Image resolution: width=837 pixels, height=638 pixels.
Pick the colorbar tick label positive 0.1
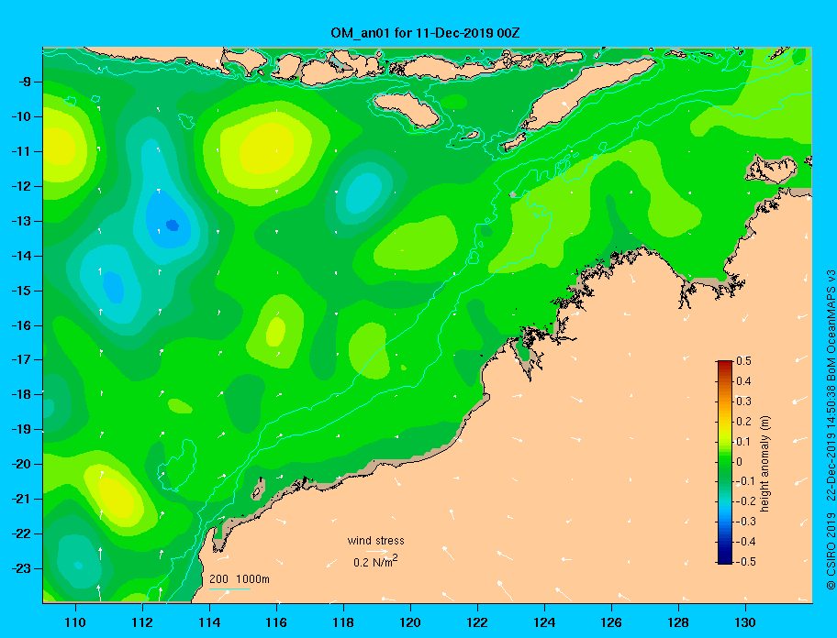744,441
